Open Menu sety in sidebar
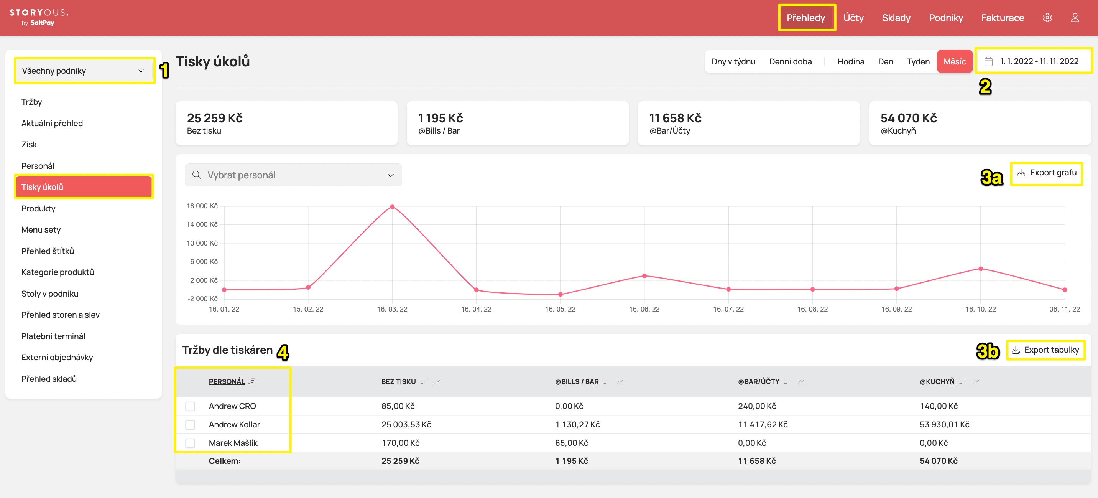The width and height of the screenshot is (1098, 498). pyautogui.click(x=41, y=229)
